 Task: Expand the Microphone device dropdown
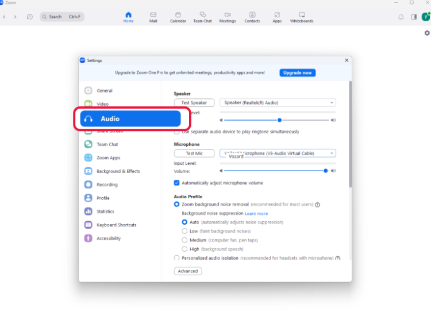tap(278, 153)
